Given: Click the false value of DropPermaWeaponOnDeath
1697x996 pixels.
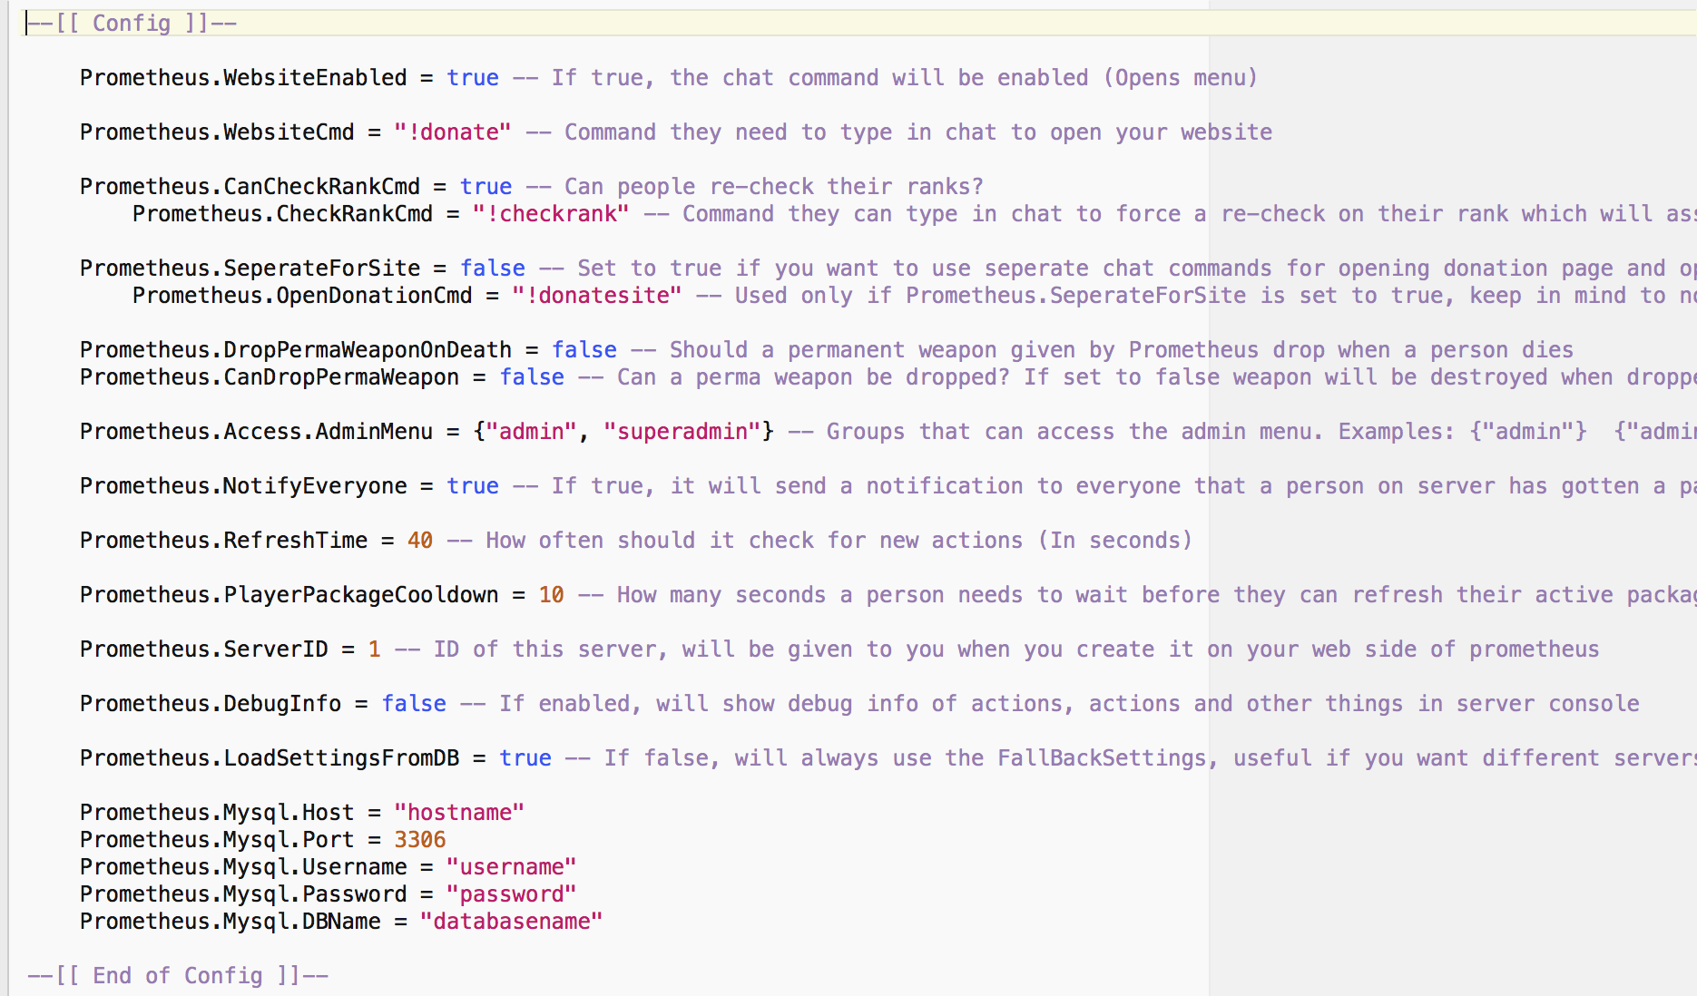Looking at the screenshot, I should coord(584,350).
